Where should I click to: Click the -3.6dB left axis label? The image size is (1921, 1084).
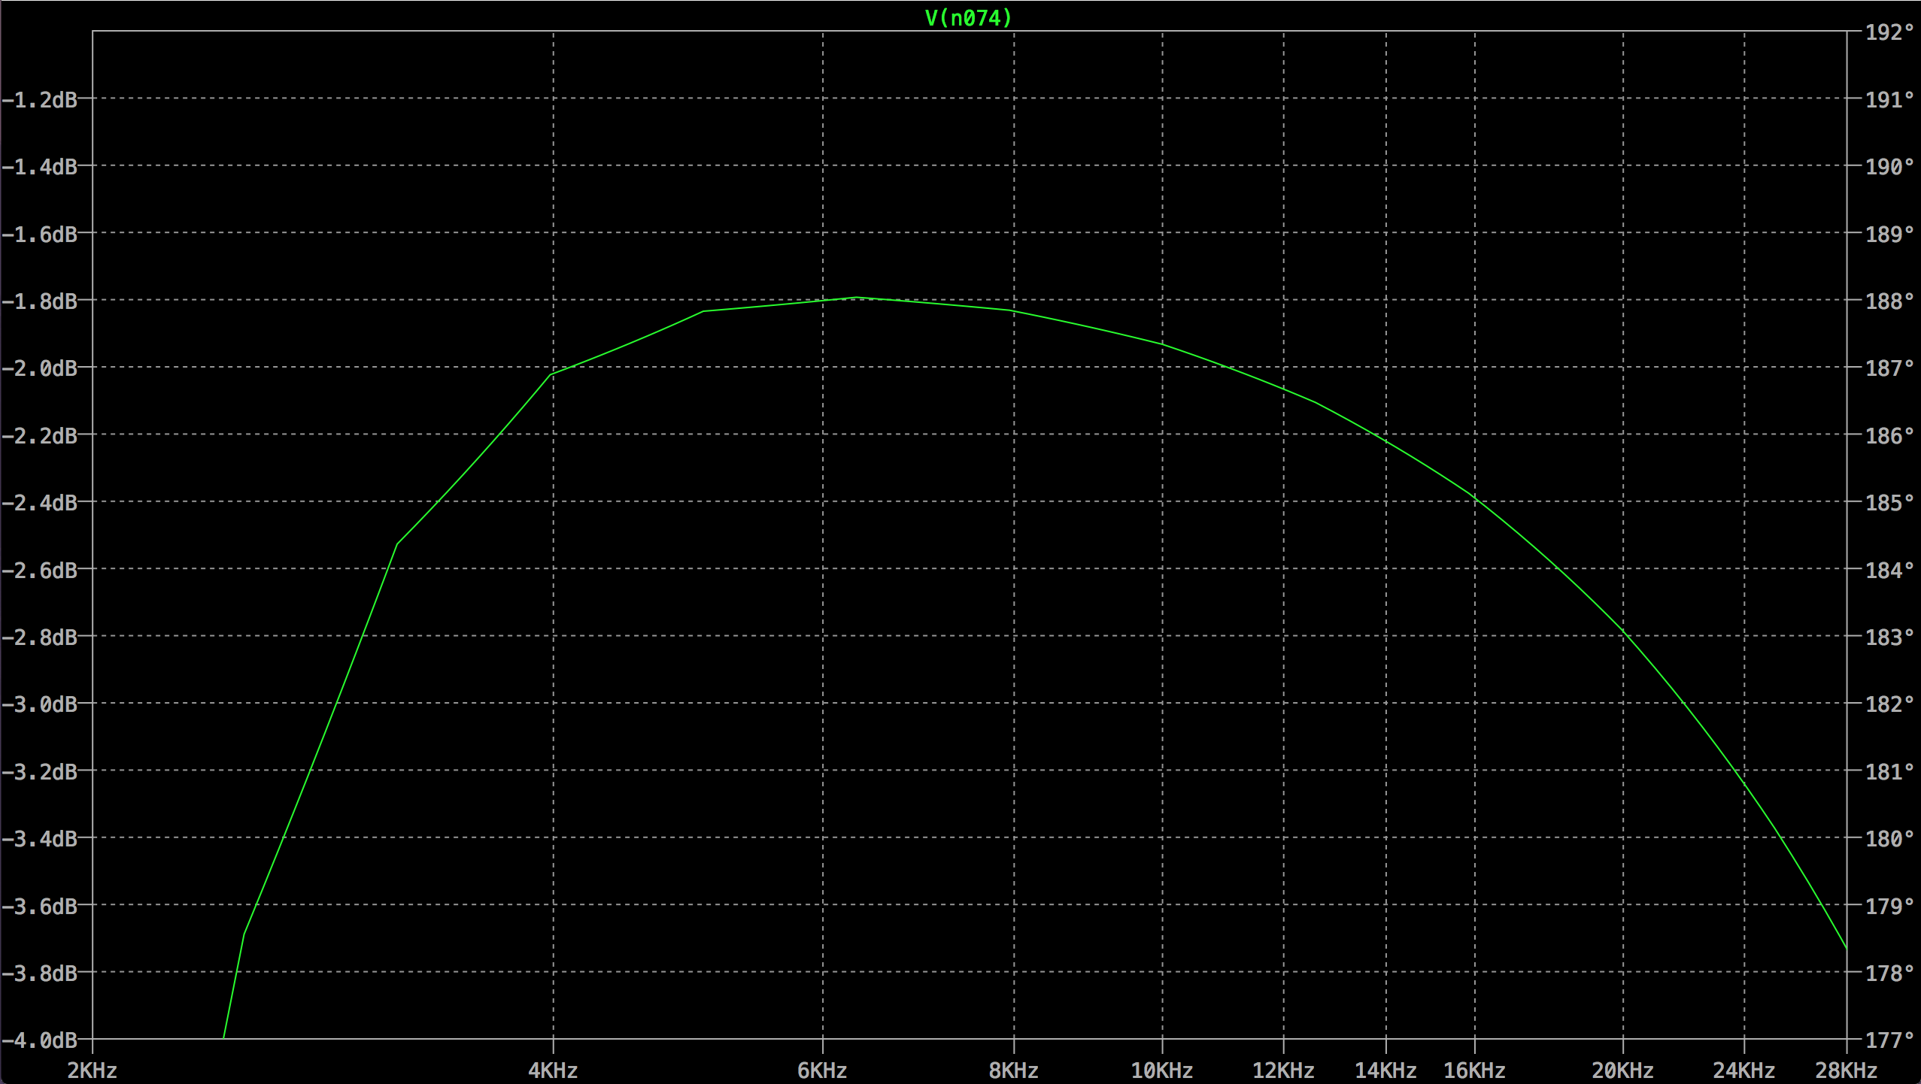[40, 906]
